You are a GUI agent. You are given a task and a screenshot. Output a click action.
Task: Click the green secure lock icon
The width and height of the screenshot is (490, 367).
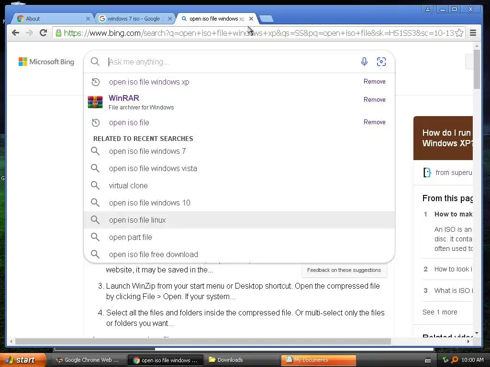click(x=58, y=33)
